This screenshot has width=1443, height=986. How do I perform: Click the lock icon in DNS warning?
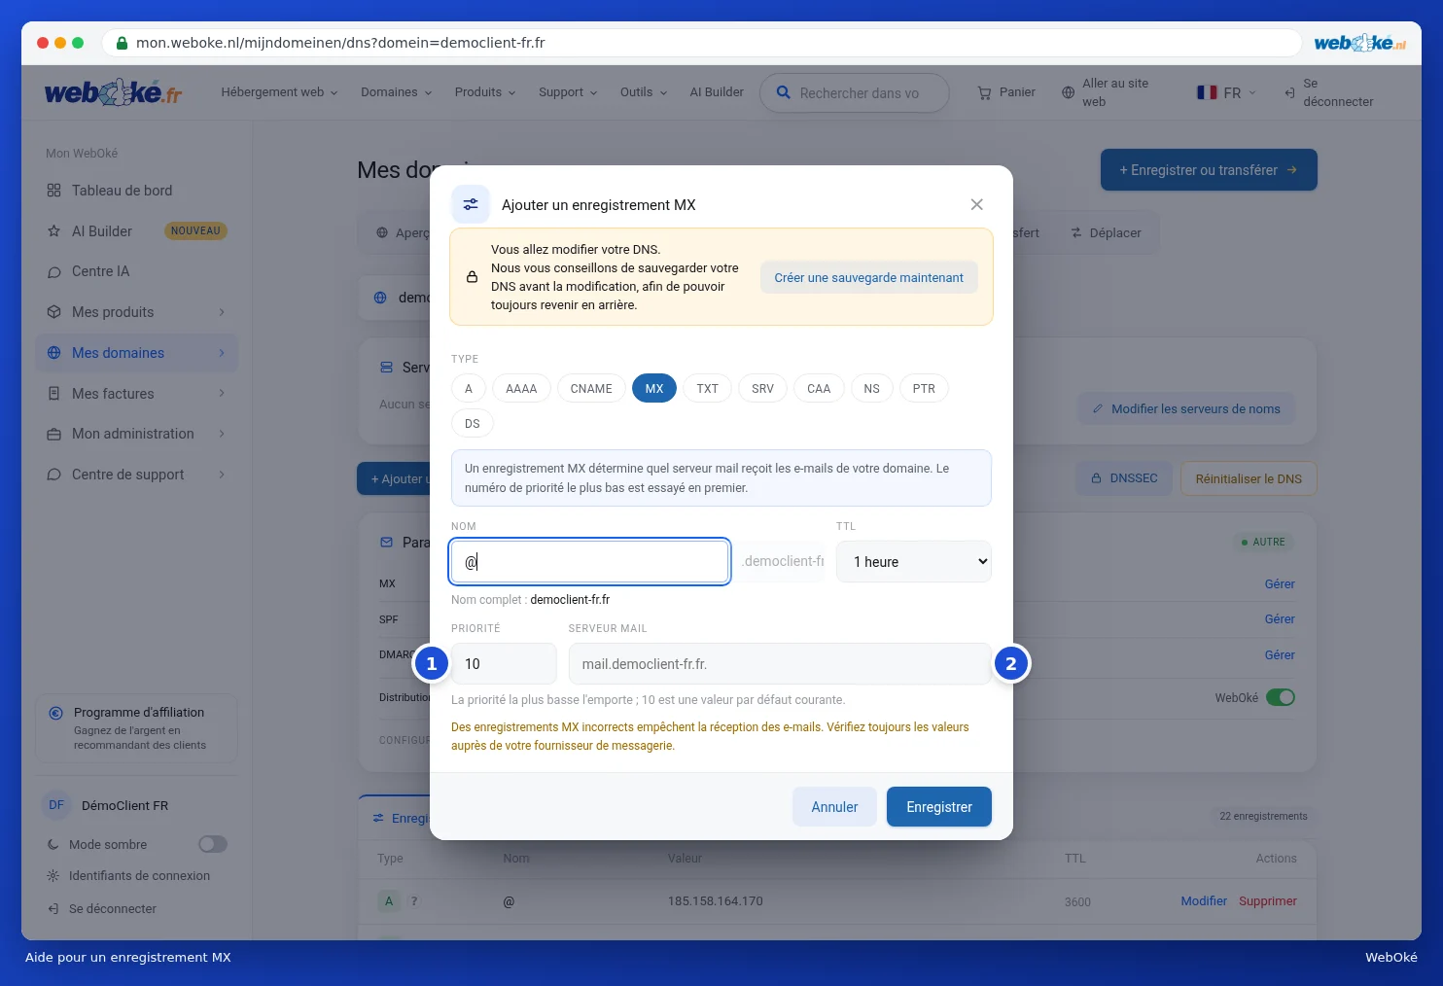472,277
